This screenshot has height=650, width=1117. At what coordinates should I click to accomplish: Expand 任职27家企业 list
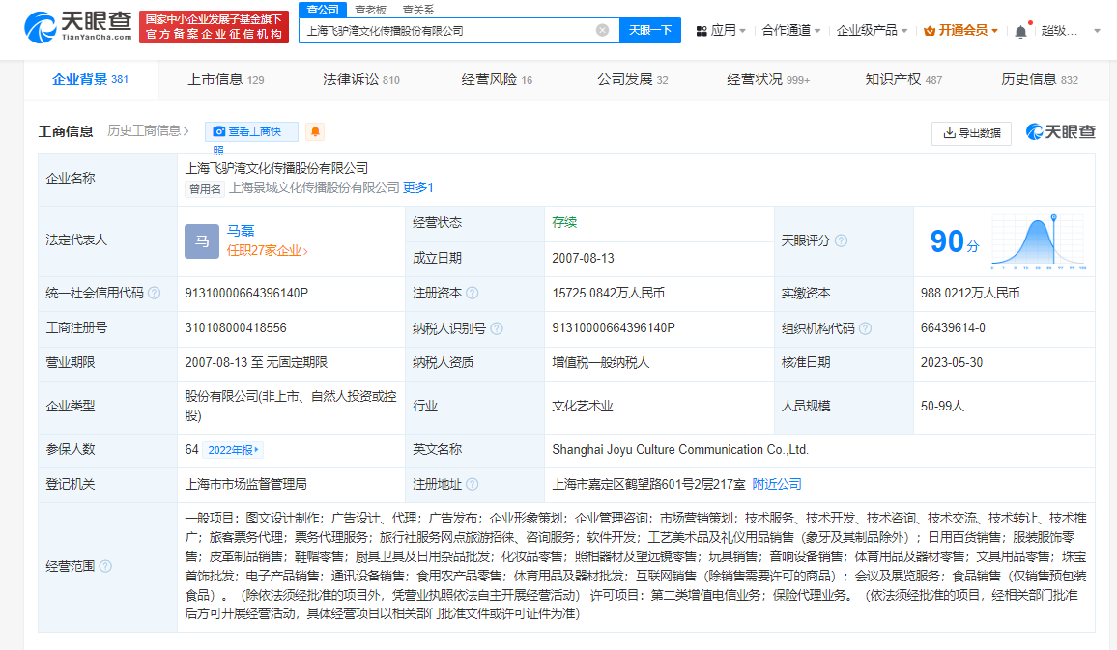pos(267,250)
